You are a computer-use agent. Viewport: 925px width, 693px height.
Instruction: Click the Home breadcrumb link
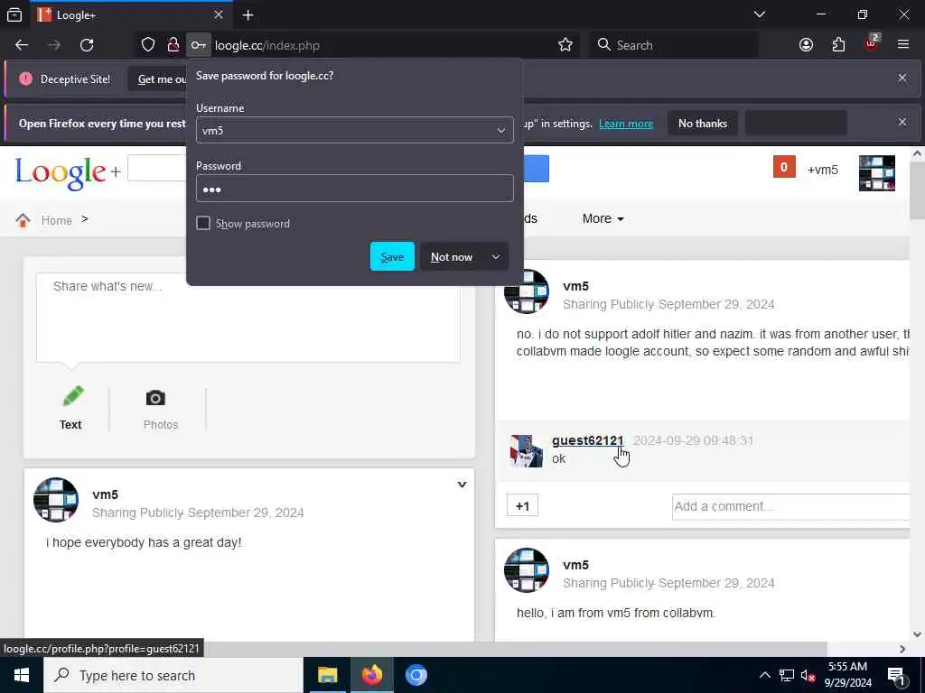pos(57,220)
